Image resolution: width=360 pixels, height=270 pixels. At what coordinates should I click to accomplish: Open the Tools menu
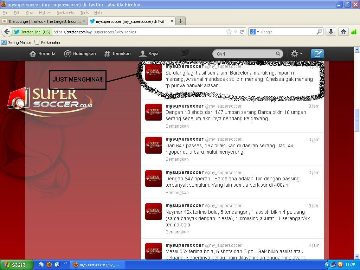84,13
